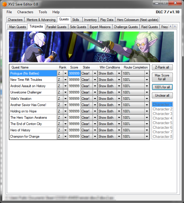Image resolution: width=184 pixels, height=203 pixels.
Task: Switch to the Play Data tab
Action: 107,20
